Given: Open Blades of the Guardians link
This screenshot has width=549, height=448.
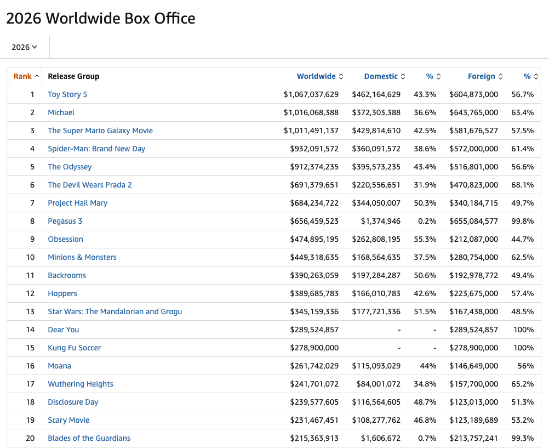Looking at the screenshot, I should [89, 438].
